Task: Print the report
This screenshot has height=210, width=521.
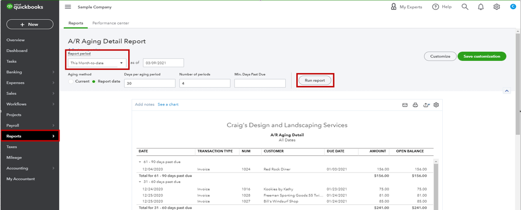Action: (415, 105)
